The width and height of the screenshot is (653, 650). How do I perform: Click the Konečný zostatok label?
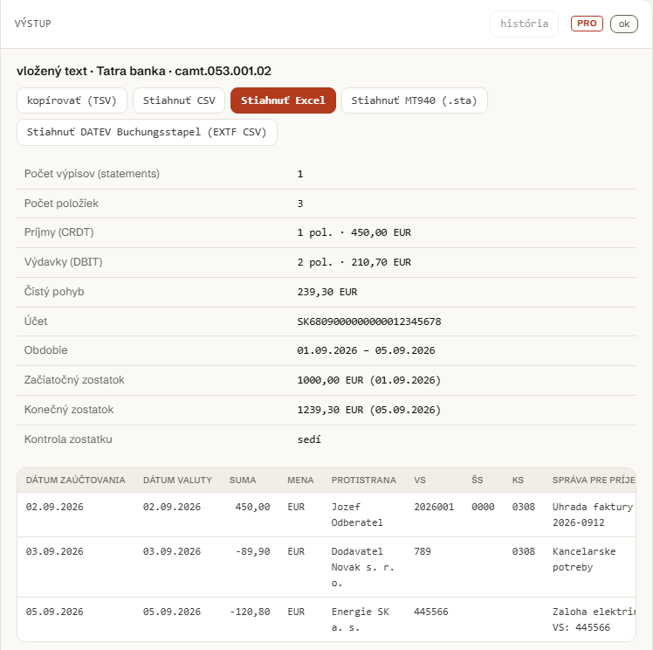click(x=69, y=410)
